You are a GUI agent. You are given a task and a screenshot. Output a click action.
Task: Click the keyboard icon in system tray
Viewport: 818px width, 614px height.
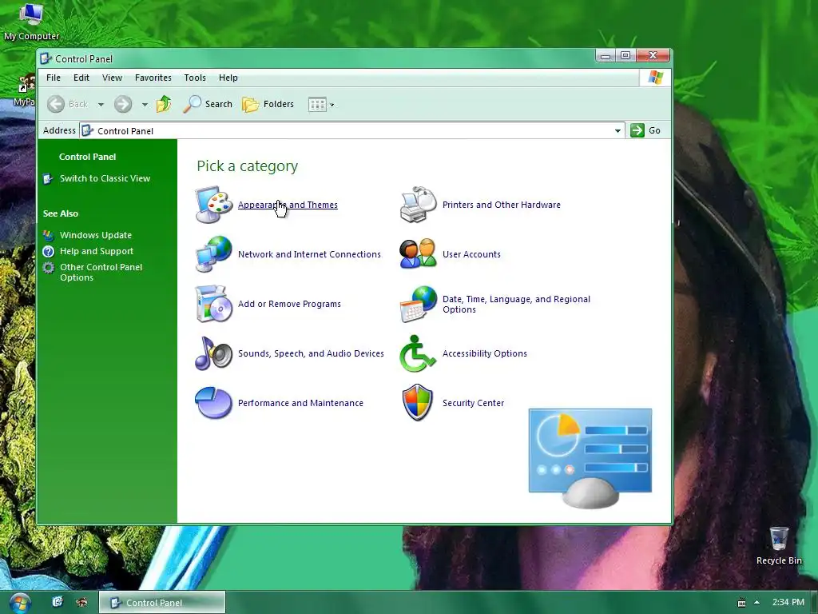741,603
